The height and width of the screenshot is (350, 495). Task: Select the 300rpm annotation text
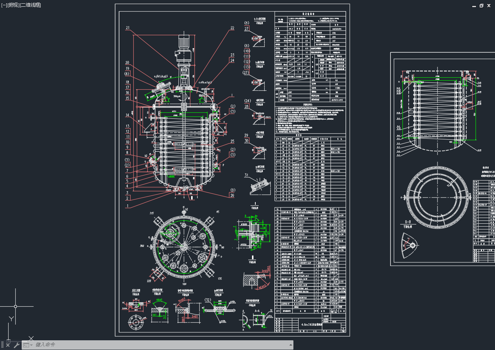tap(178, 96)
